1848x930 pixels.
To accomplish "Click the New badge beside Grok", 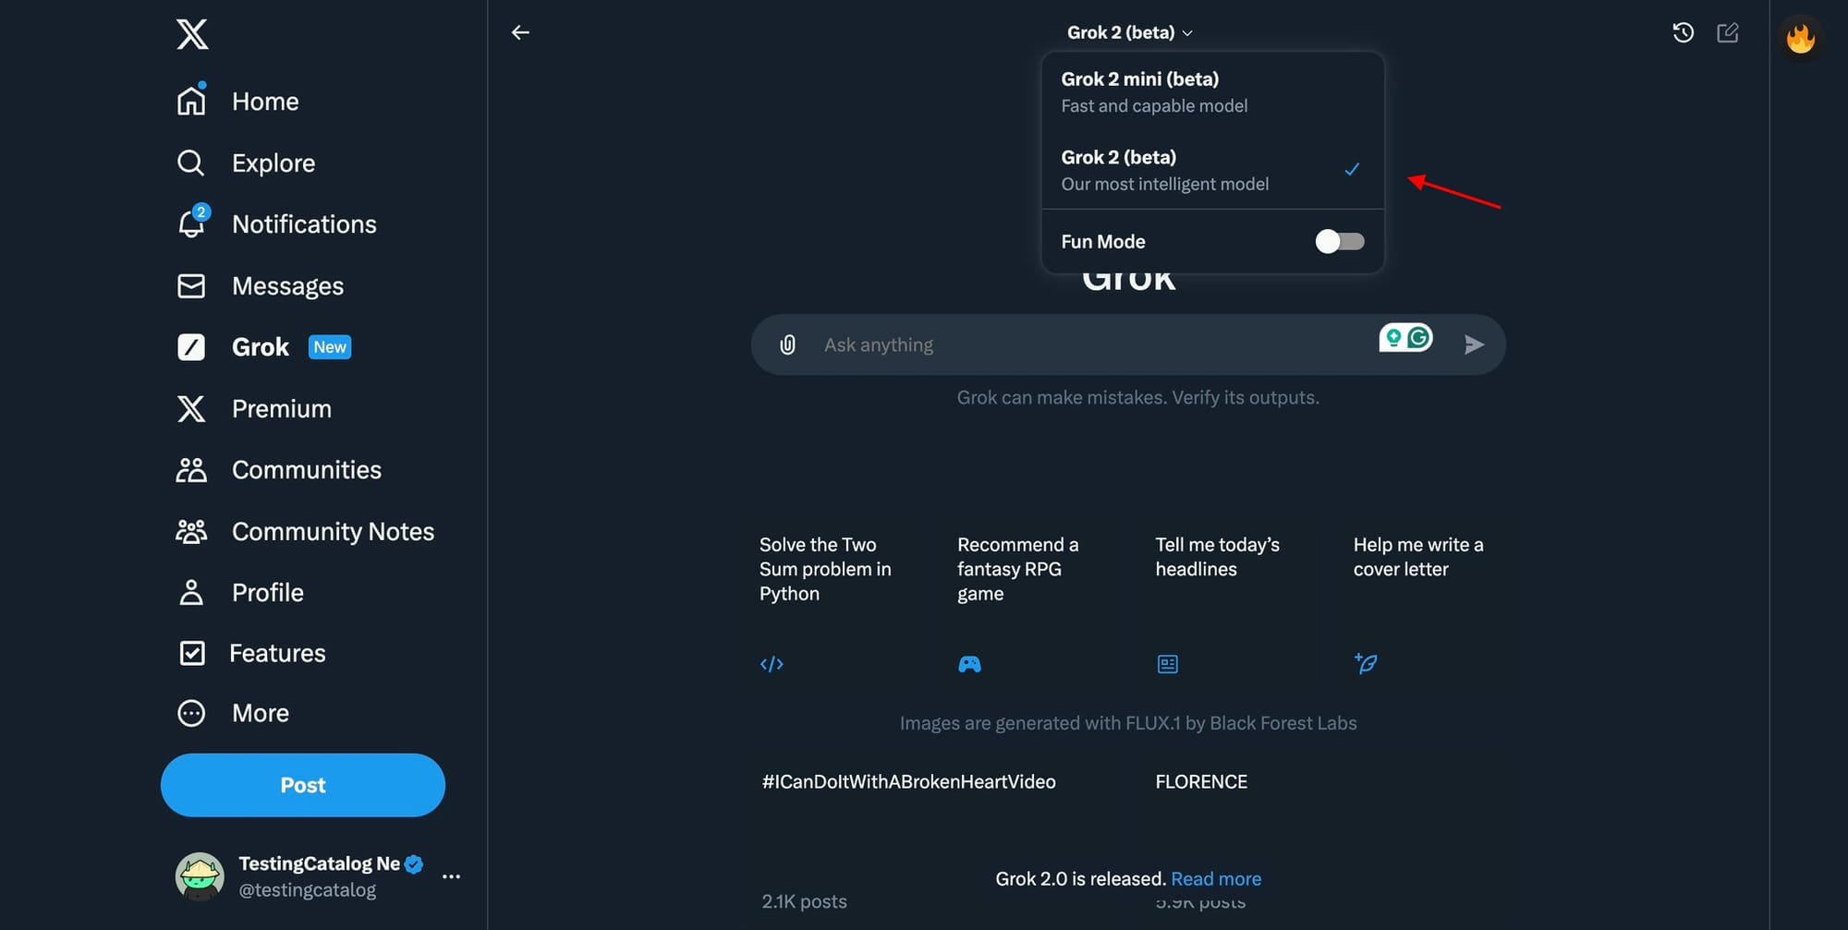I will pos(330,347).
